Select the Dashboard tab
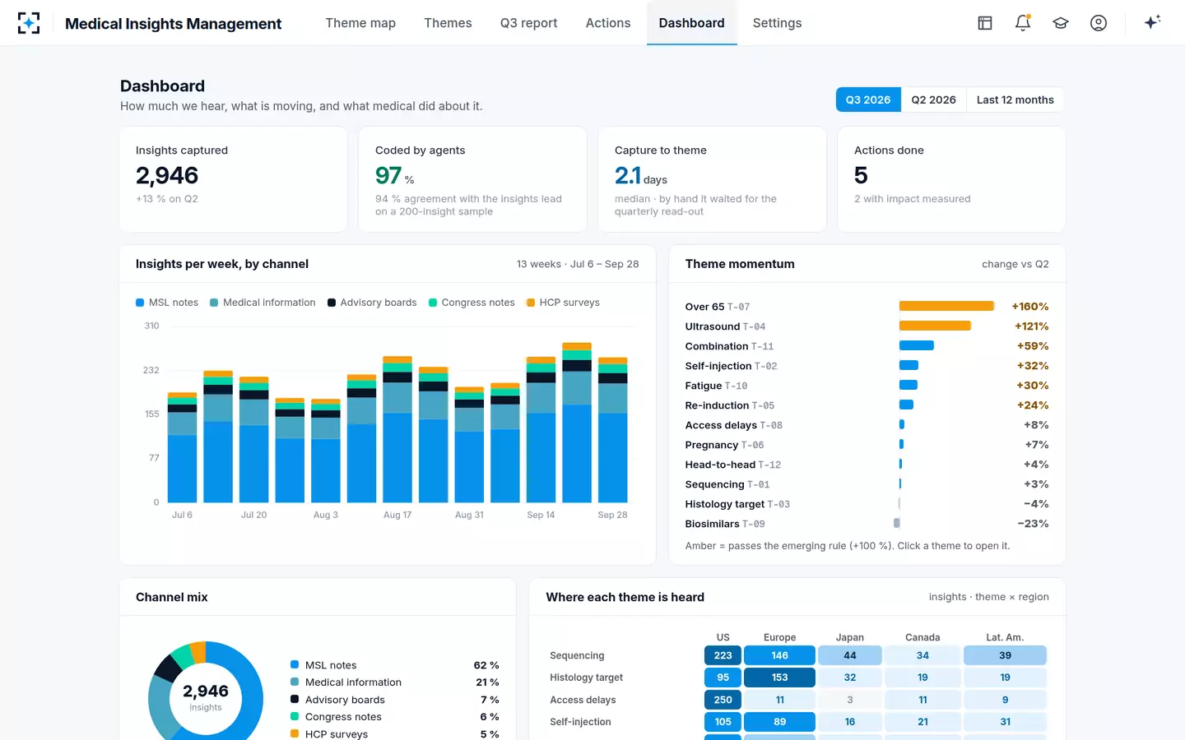The width and height of the screenshot is (1185, 740). 691,23
